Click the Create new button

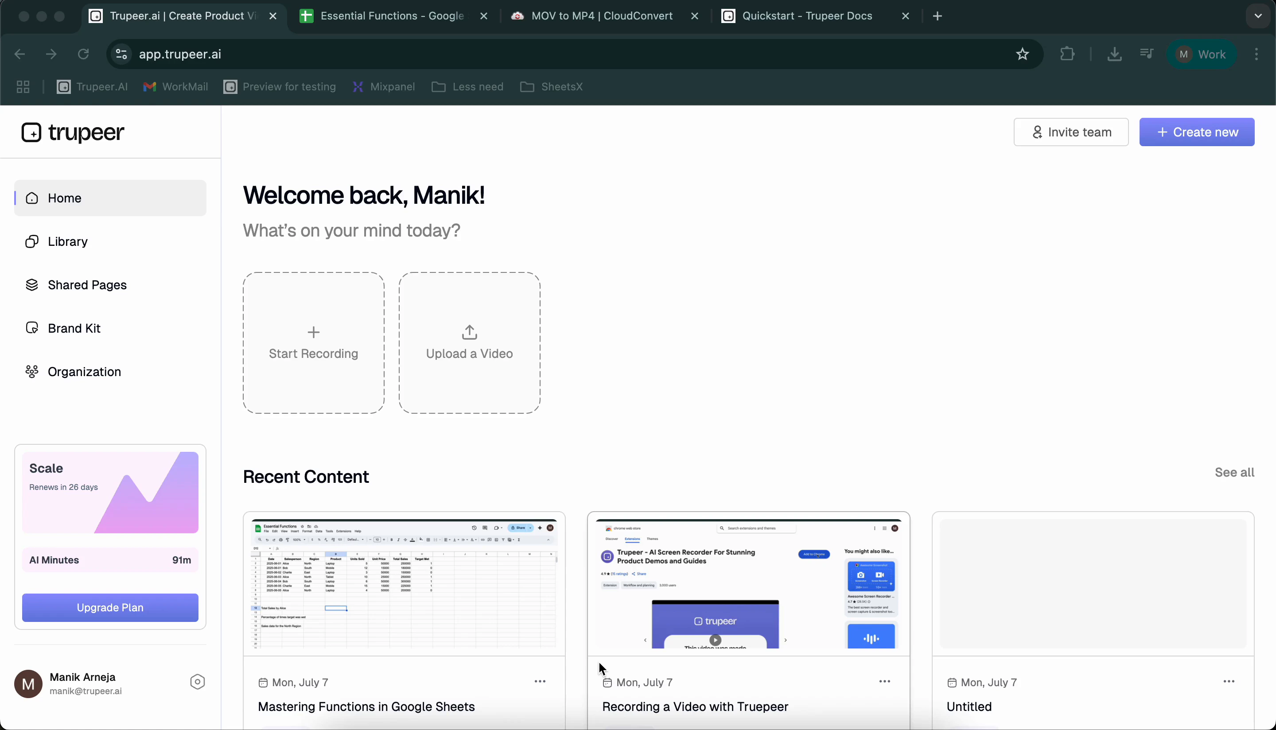click(x=1197, y=132)
